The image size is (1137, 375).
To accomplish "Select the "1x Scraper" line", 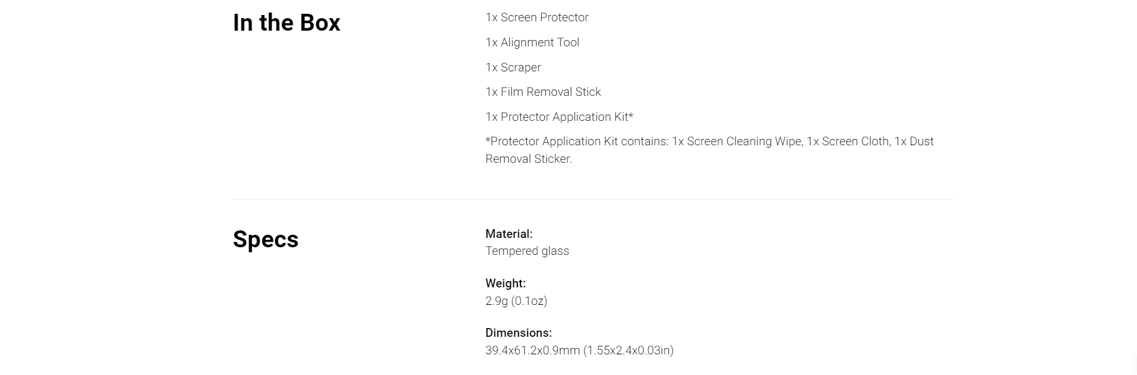I will tap(513, 68).
